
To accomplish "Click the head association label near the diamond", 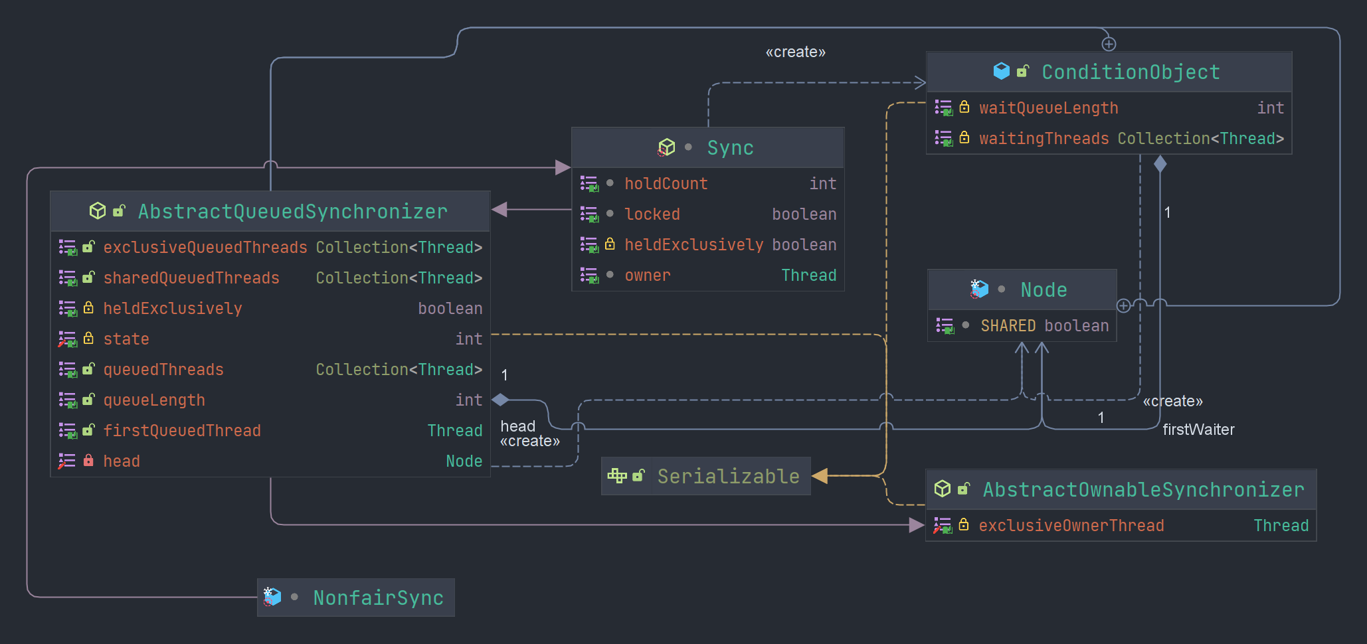I will point(518,426).
